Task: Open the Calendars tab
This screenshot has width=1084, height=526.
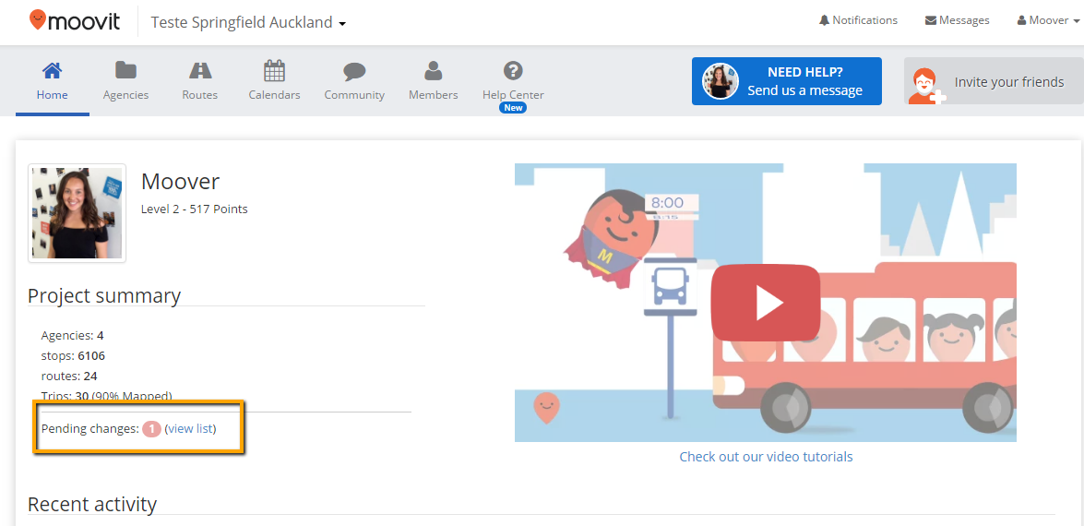Action: [x=274, y=81]
